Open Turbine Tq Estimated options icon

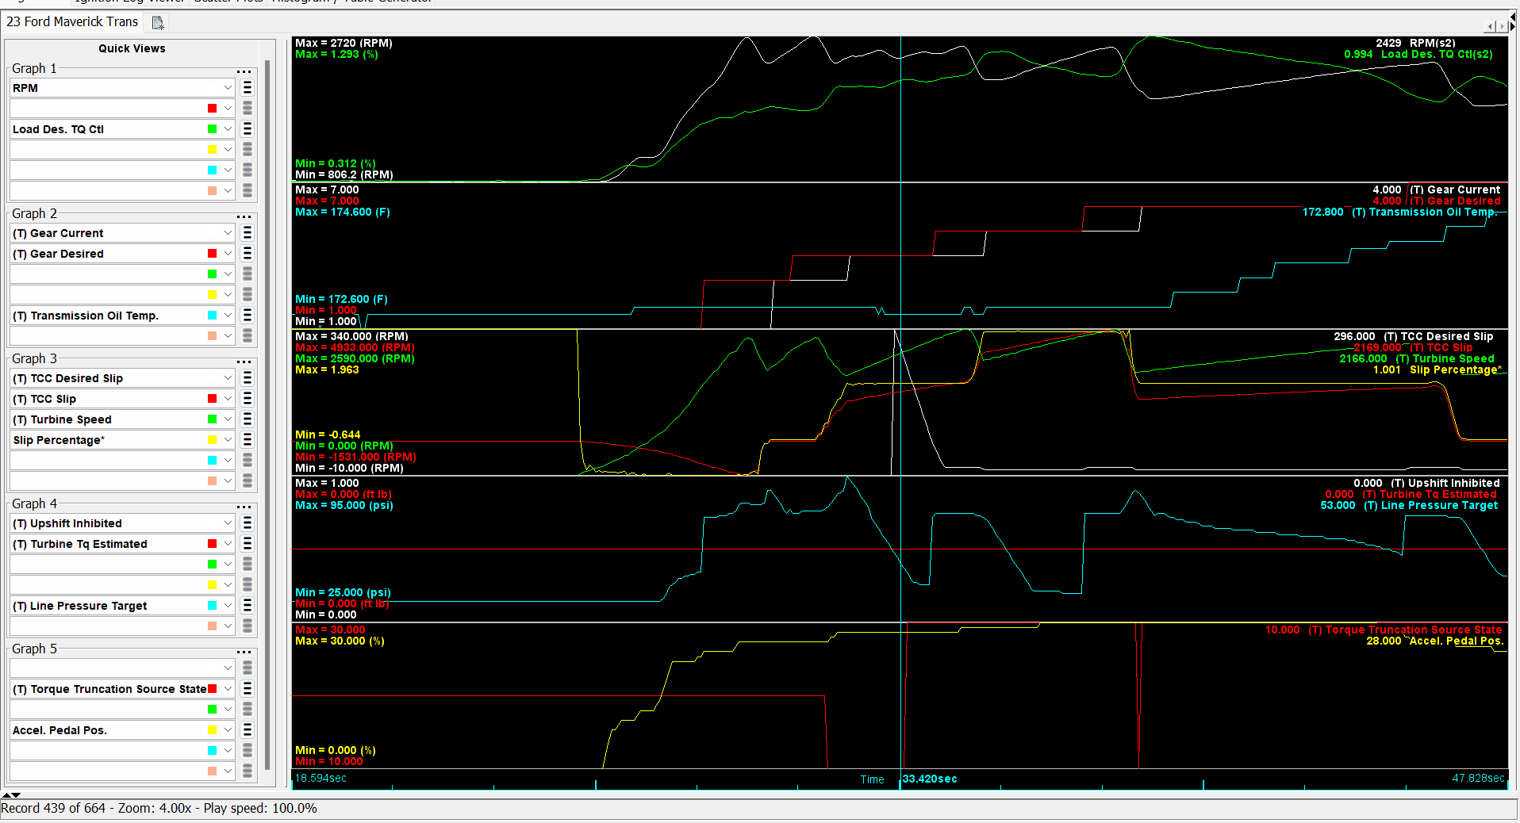(248, 544)
